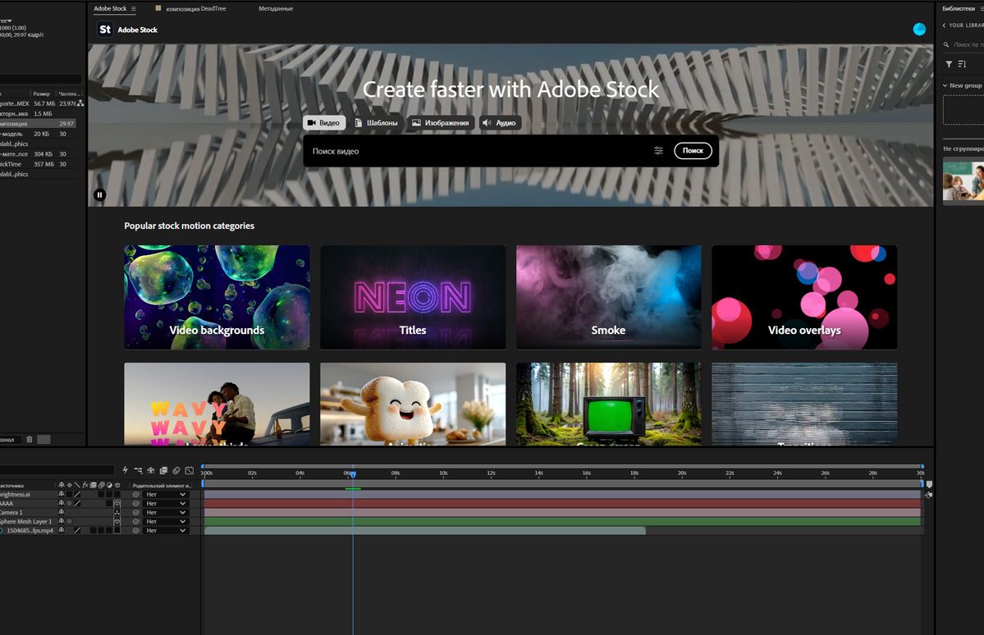Open the NEON Titles category card
Screen dimensions: 984x635
pyautogui.click(x=412, y=297)
